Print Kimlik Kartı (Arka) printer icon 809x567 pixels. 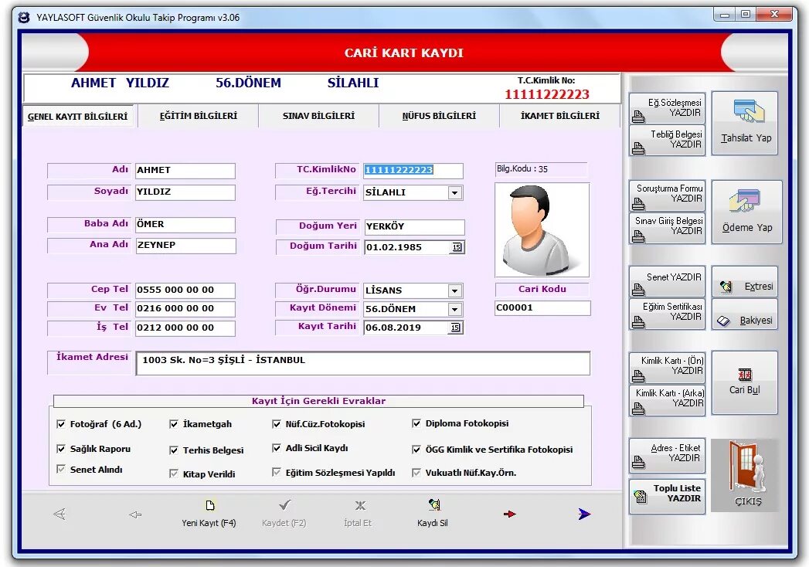pos(638,409)
